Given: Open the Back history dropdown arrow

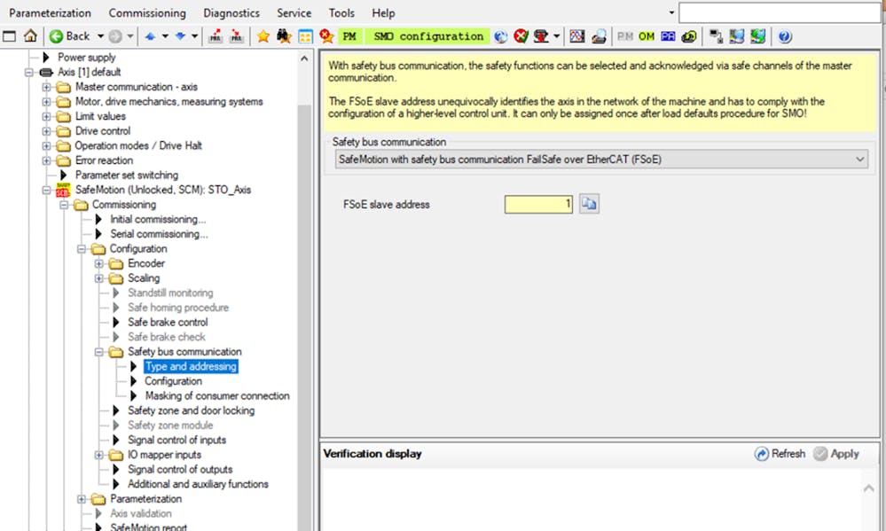Looking at the screenshot, I should pos(100,36).
